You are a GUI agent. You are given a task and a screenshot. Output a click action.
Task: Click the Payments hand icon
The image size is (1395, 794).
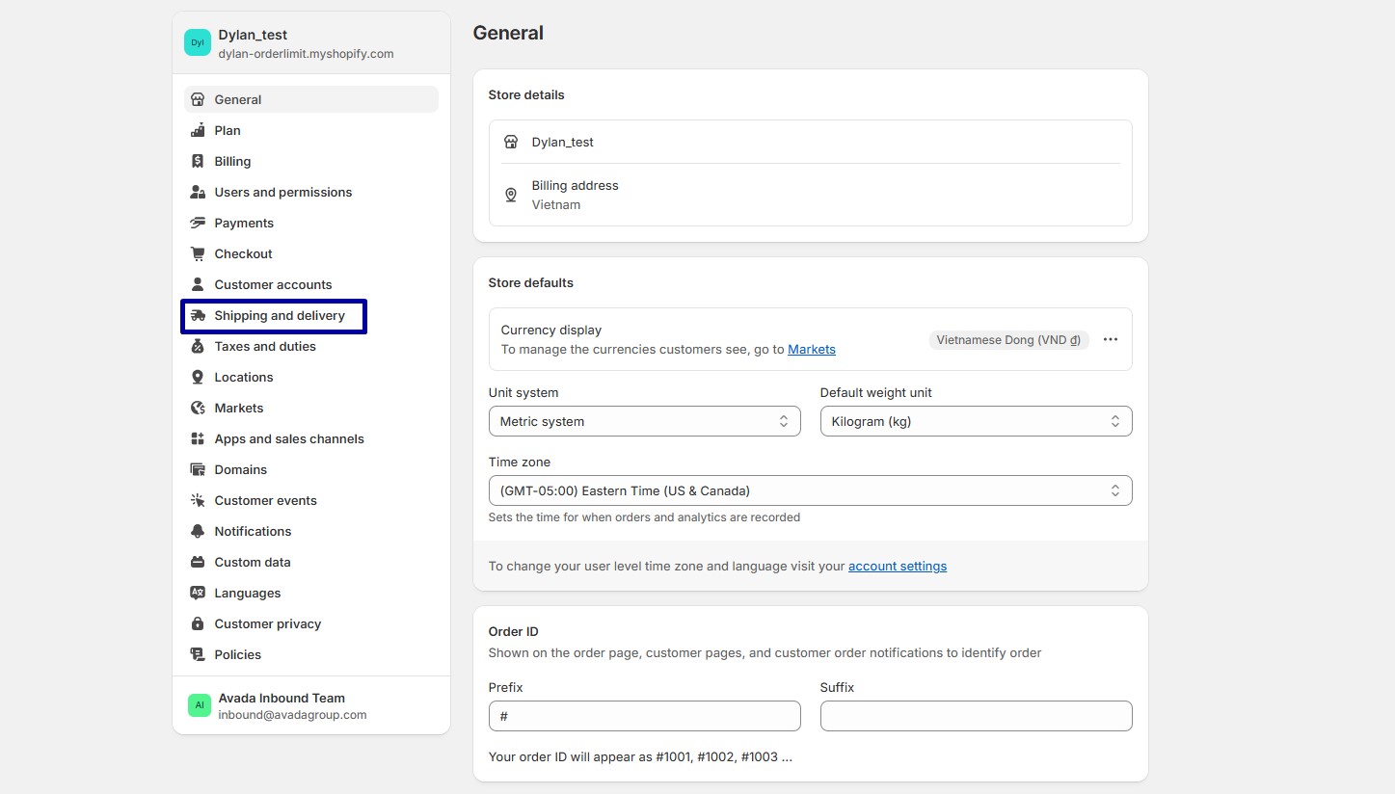(198, 223)
